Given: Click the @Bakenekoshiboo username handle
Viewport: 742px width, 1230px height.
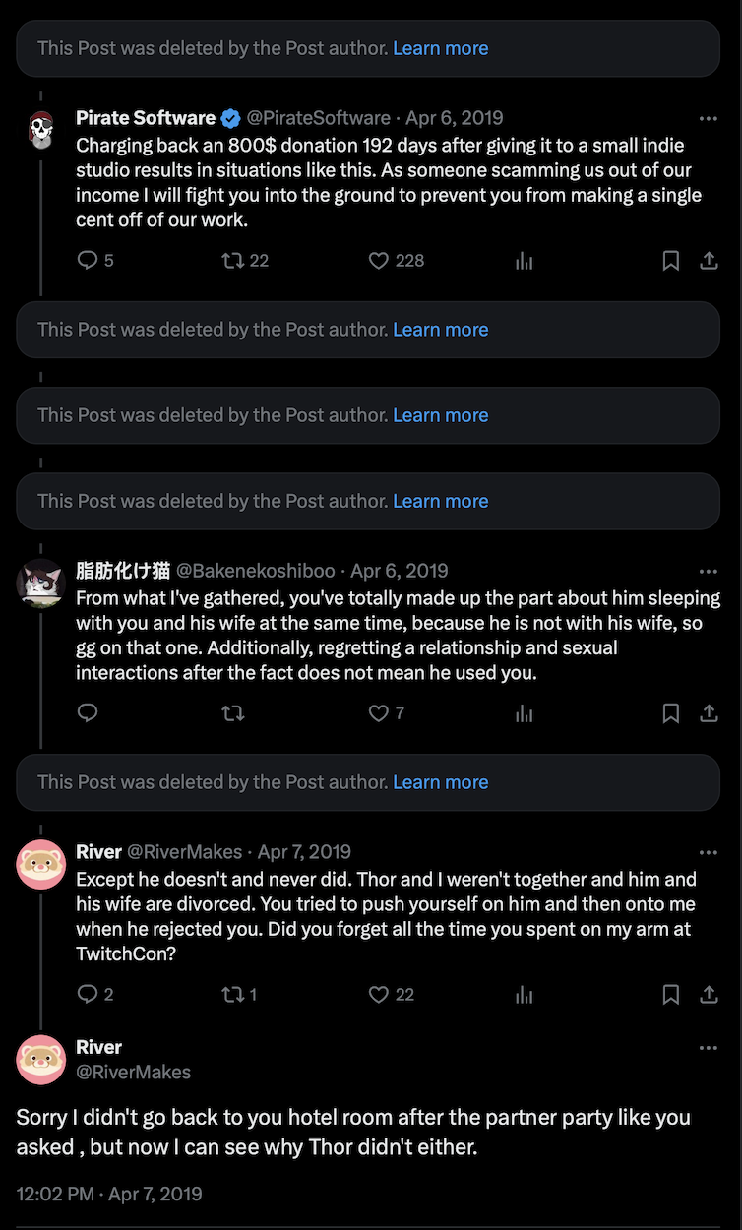Looking at the screenshot, I should coord(258,571).
